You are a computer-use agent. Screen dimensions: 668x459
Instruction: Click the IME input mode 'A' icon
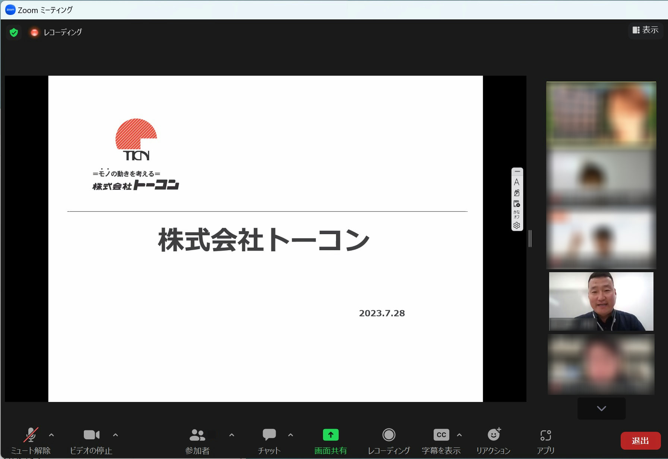[x=517, y=182]
